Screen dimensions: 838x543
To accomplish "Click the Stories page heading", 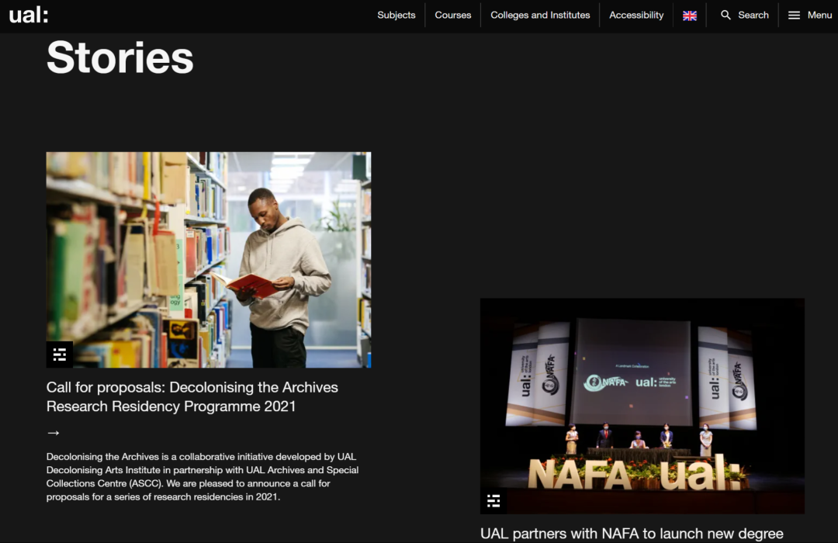I will 119,57.
